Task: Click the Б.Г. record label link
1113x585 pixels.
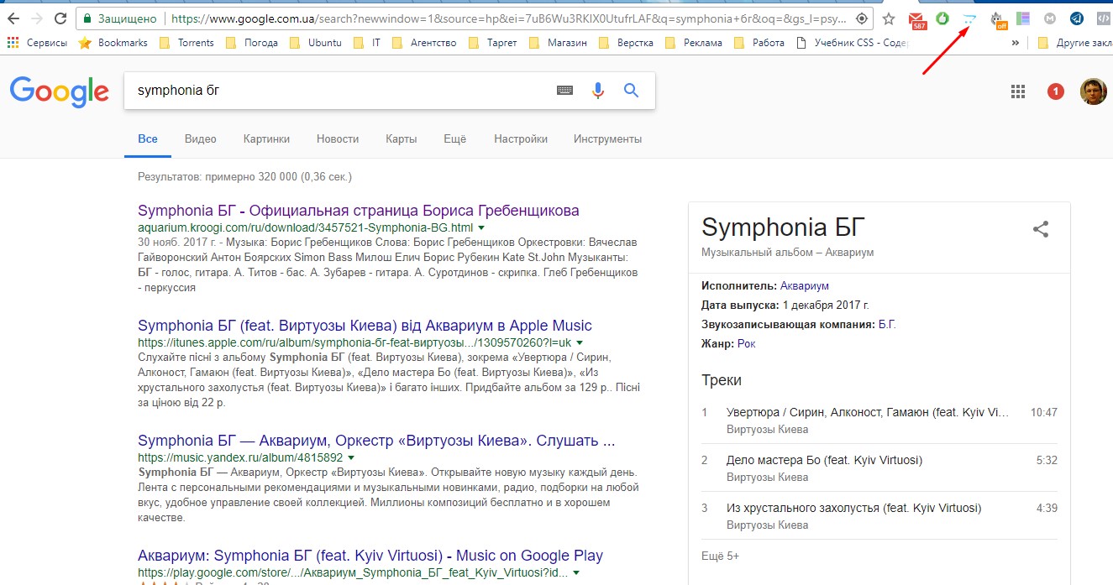Action: pyautogui.click(x=887, y=324)
